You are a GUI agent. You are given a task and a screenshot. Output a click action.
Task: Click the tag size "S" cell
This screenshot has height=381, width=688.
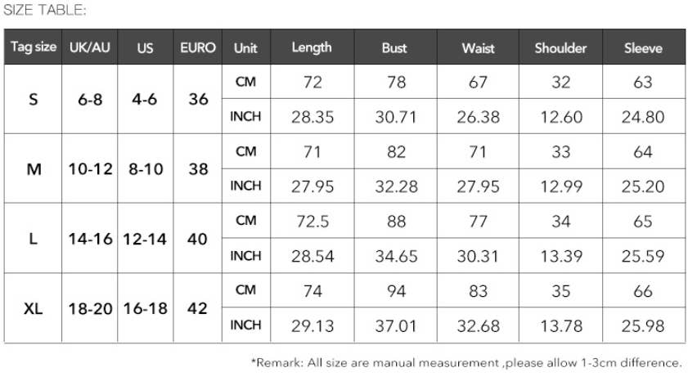33,100
